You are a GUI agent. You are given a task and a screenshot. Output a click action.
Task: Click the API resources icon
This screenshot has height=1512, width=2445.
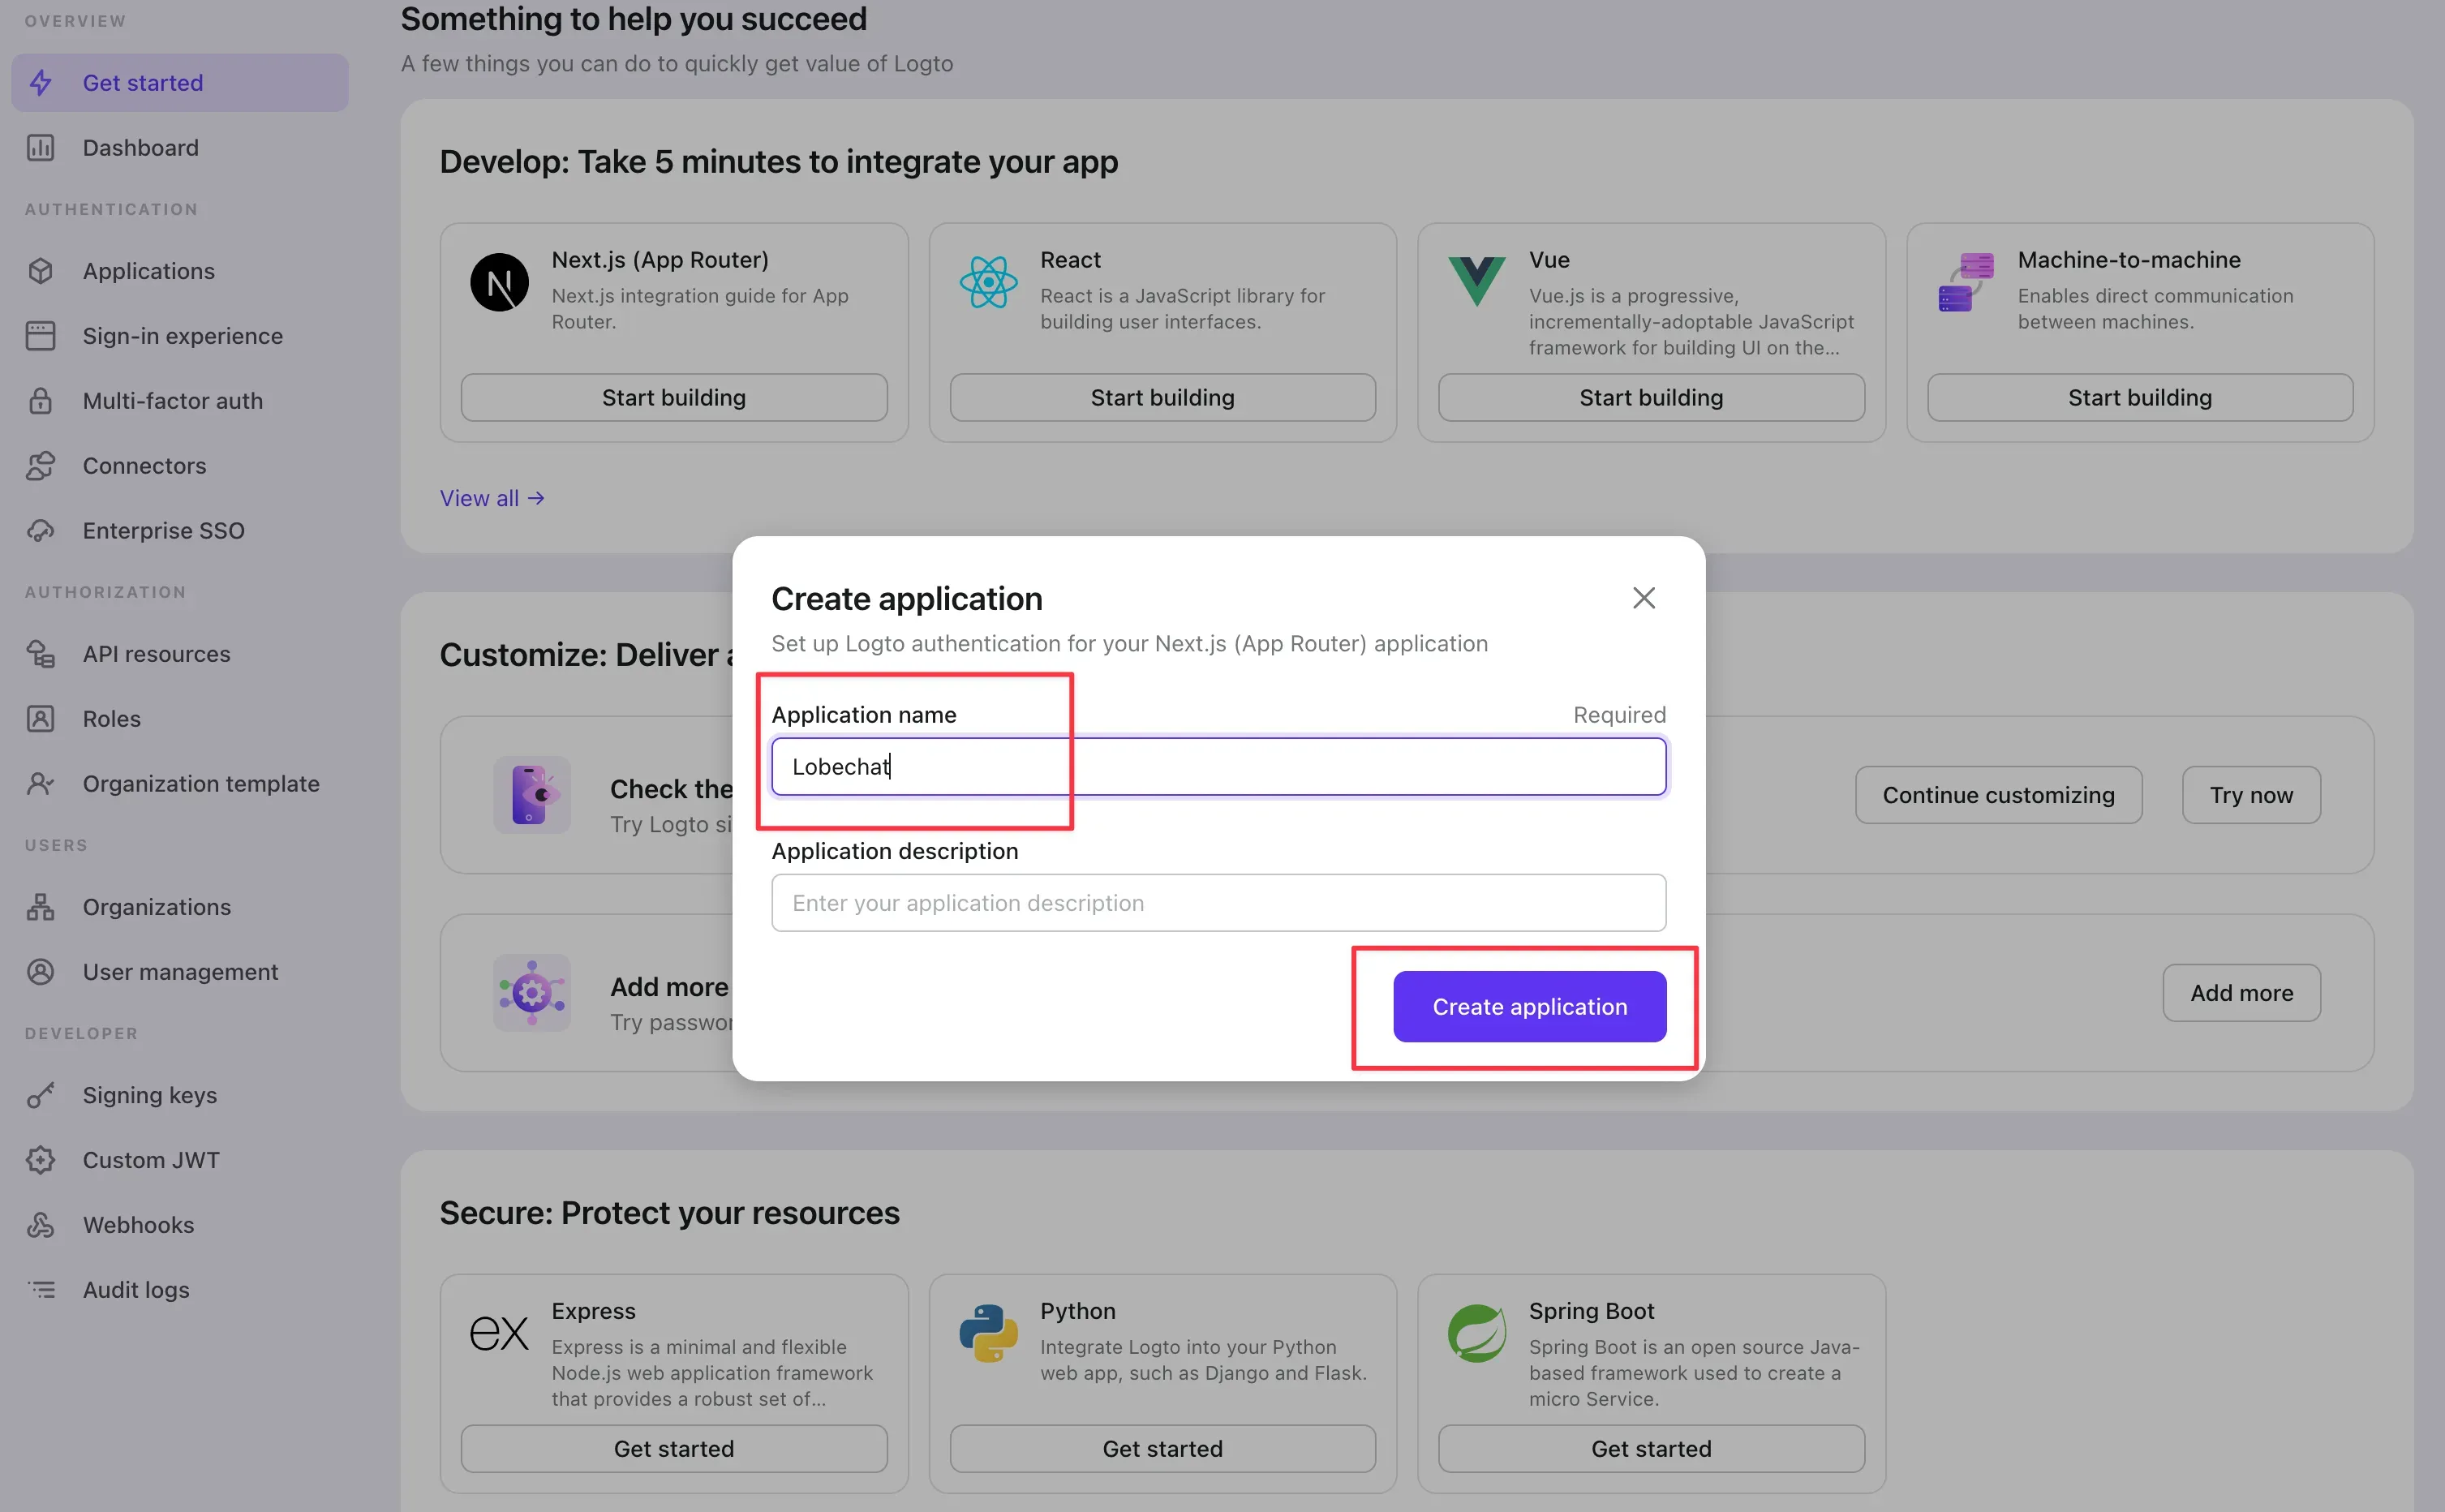click(x=41, y=654)
